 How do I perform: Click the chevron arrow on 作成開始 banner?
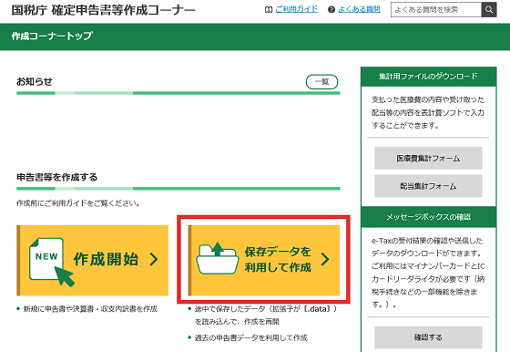154,260
